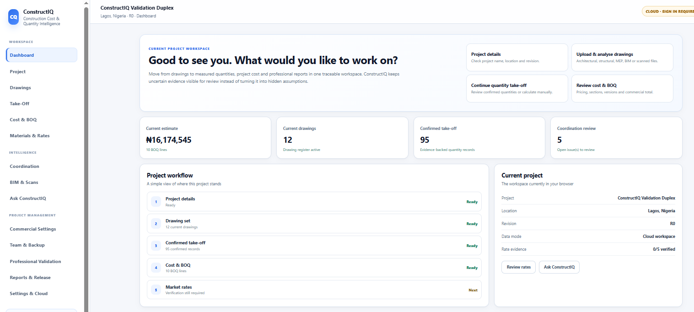Image resolution: width=694 pixels, height=312 pixels.
Task: Click the 'Lagos, Nigeria' location value
Action: click(x=662, y=211)
